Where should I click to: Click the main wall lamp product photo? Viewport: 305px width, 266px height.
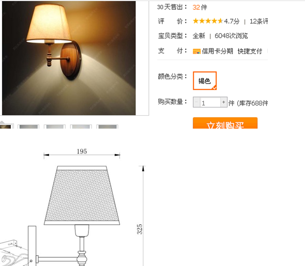[x=69, y=58]
